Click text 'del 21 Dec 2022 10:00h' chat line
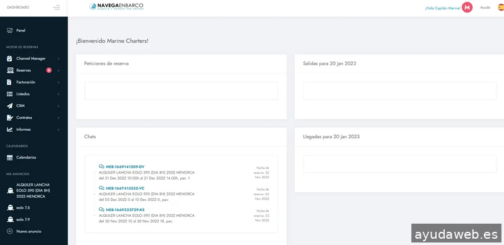This screenshot has height=245, width=504. pos(144,178)
